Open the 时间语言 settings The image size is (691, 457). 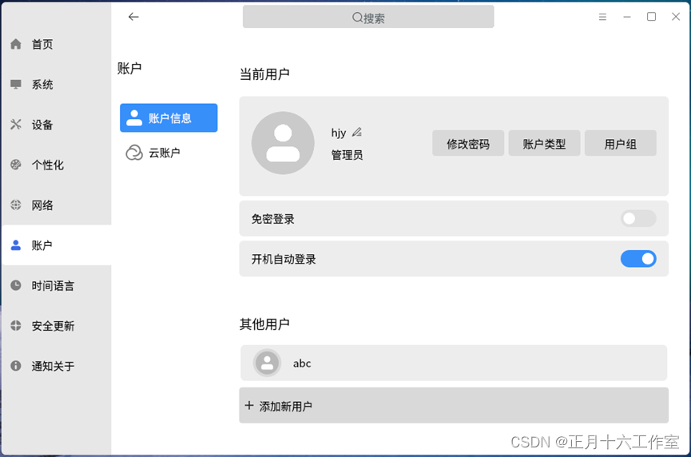tap(57, 285)
